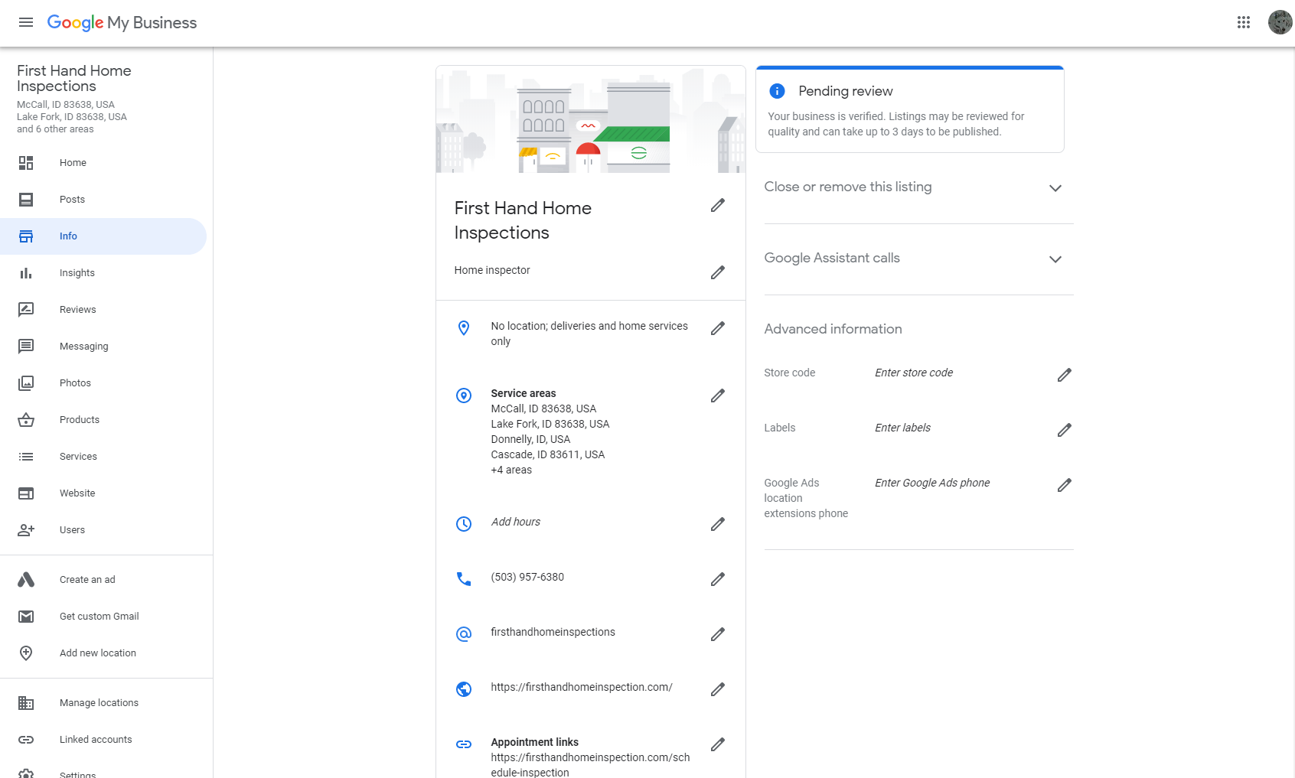Open Messaging in the sidebar

tap(103, 347)
